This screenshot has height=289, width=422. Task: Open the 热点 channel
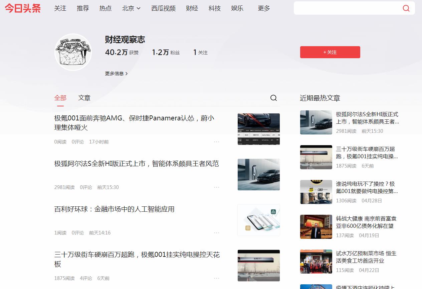point(105,8)
